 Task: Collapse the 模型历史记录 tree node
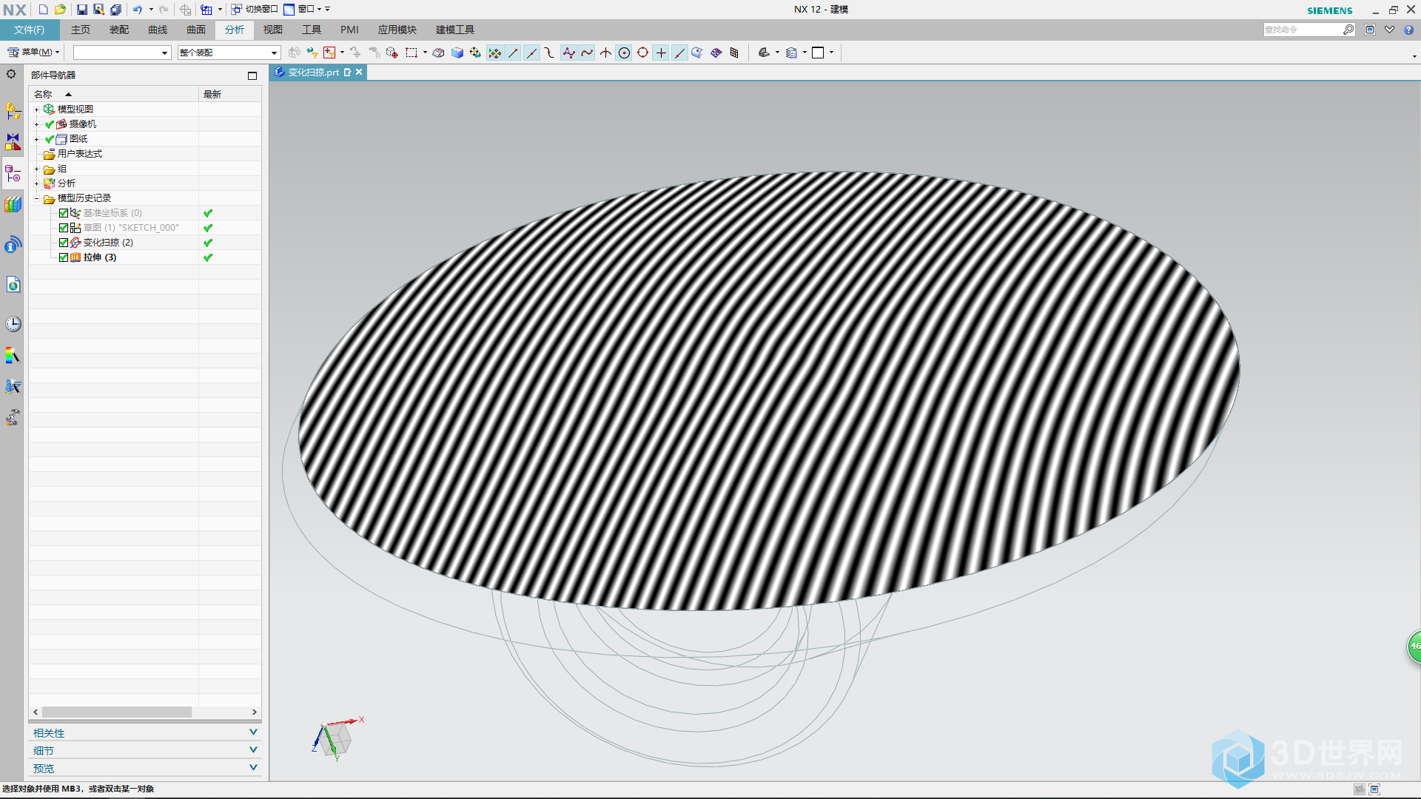pos(35,198)
